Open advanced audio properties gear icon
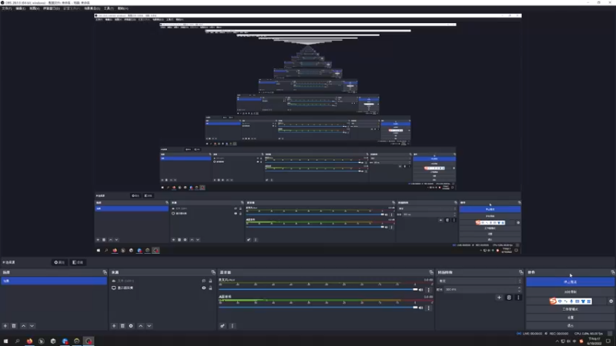This screenshot has height=346, width=616. pos(223,326)
